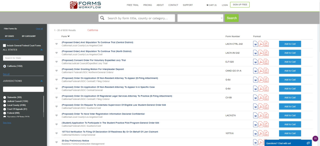Select Local County (4186) jurisdiction
Viewport: 320px width, 146px height.
tap(4, 105)
